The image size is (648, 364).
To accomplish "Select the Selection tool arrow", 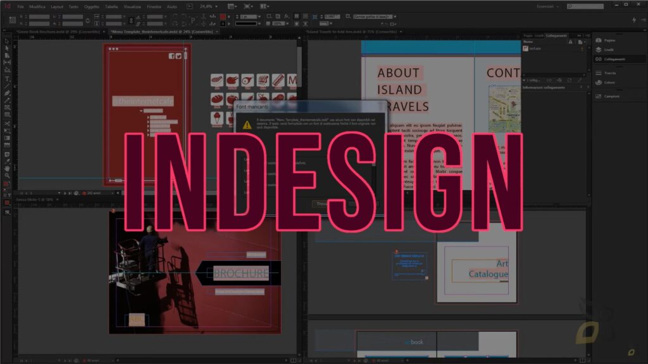I will pos(7,41).
